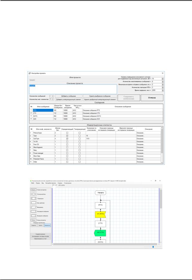This screenshot has height=280, width=192.
Task: Click 'Добавить информационный элемент' button
Action: click(69, 99)
